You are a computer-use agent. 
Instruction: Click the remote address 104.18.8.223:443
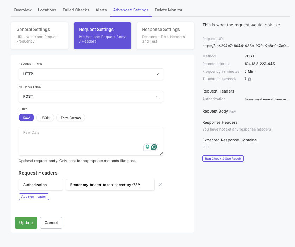pos(259,64)
